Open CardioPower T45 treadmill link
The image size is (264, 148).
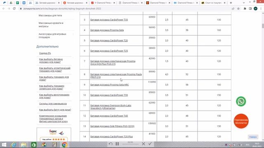[x=109, y=116]
